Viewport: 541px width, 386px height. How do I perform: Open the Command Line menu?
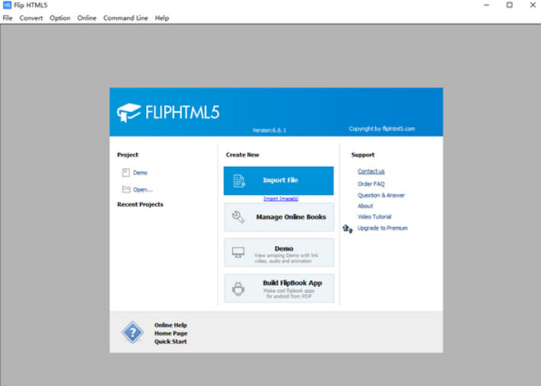[126, 18]
